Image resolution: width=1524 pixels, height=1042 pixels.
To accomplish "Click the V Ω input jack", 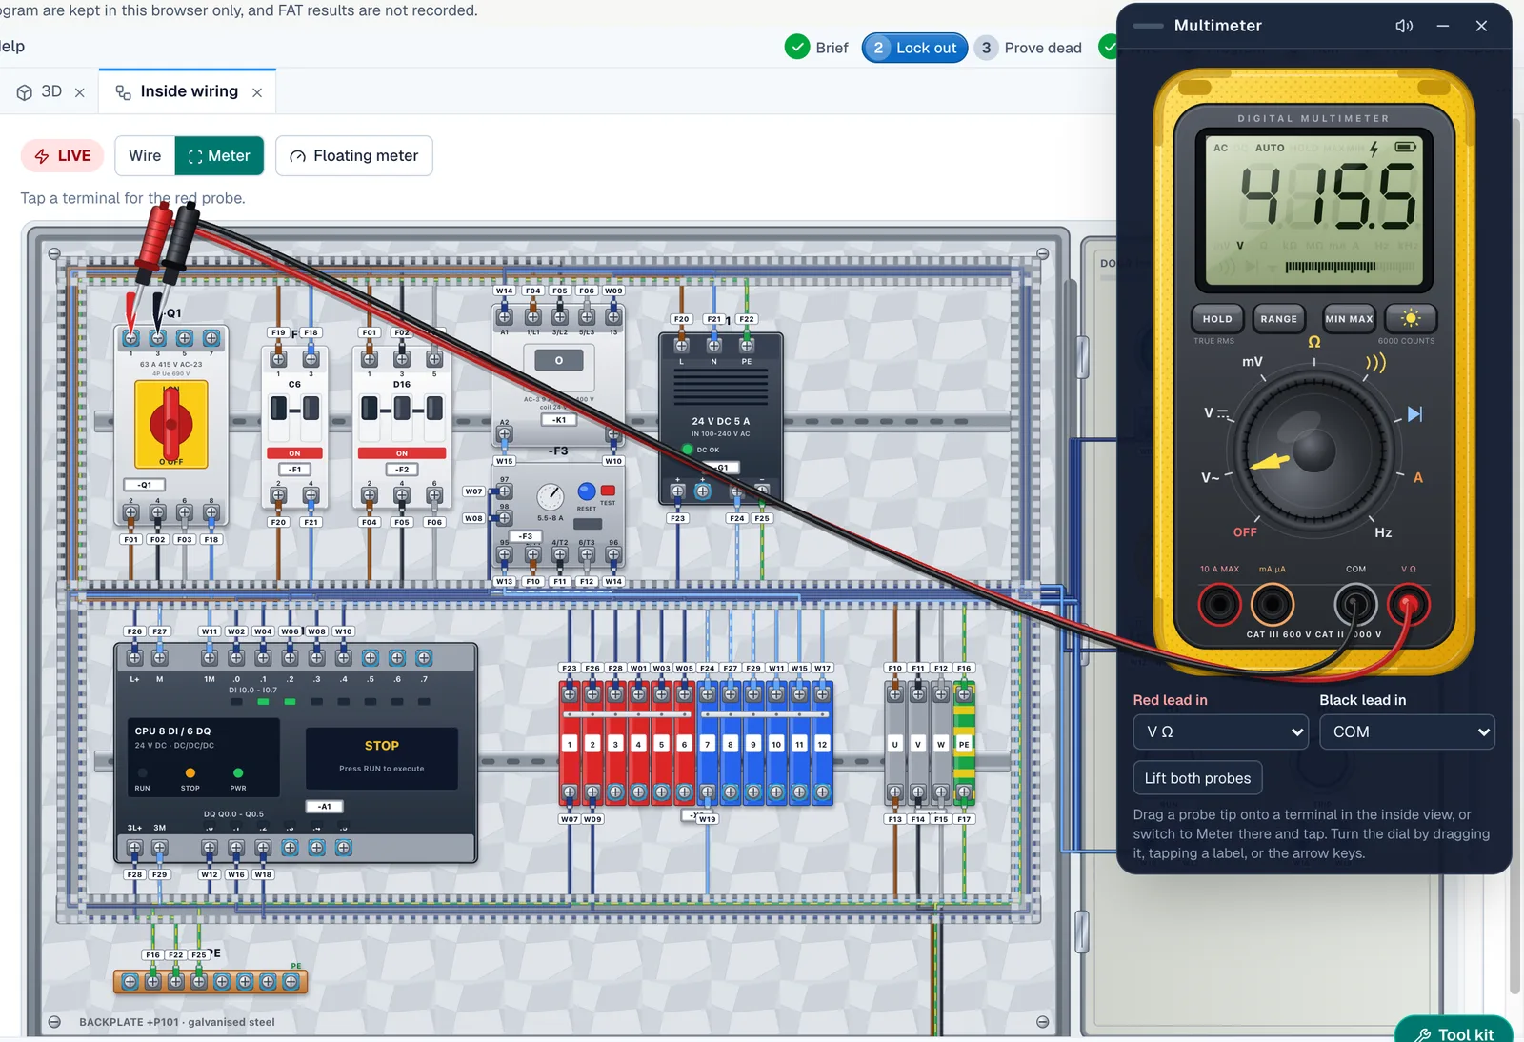I will [x=1409, y=604].
